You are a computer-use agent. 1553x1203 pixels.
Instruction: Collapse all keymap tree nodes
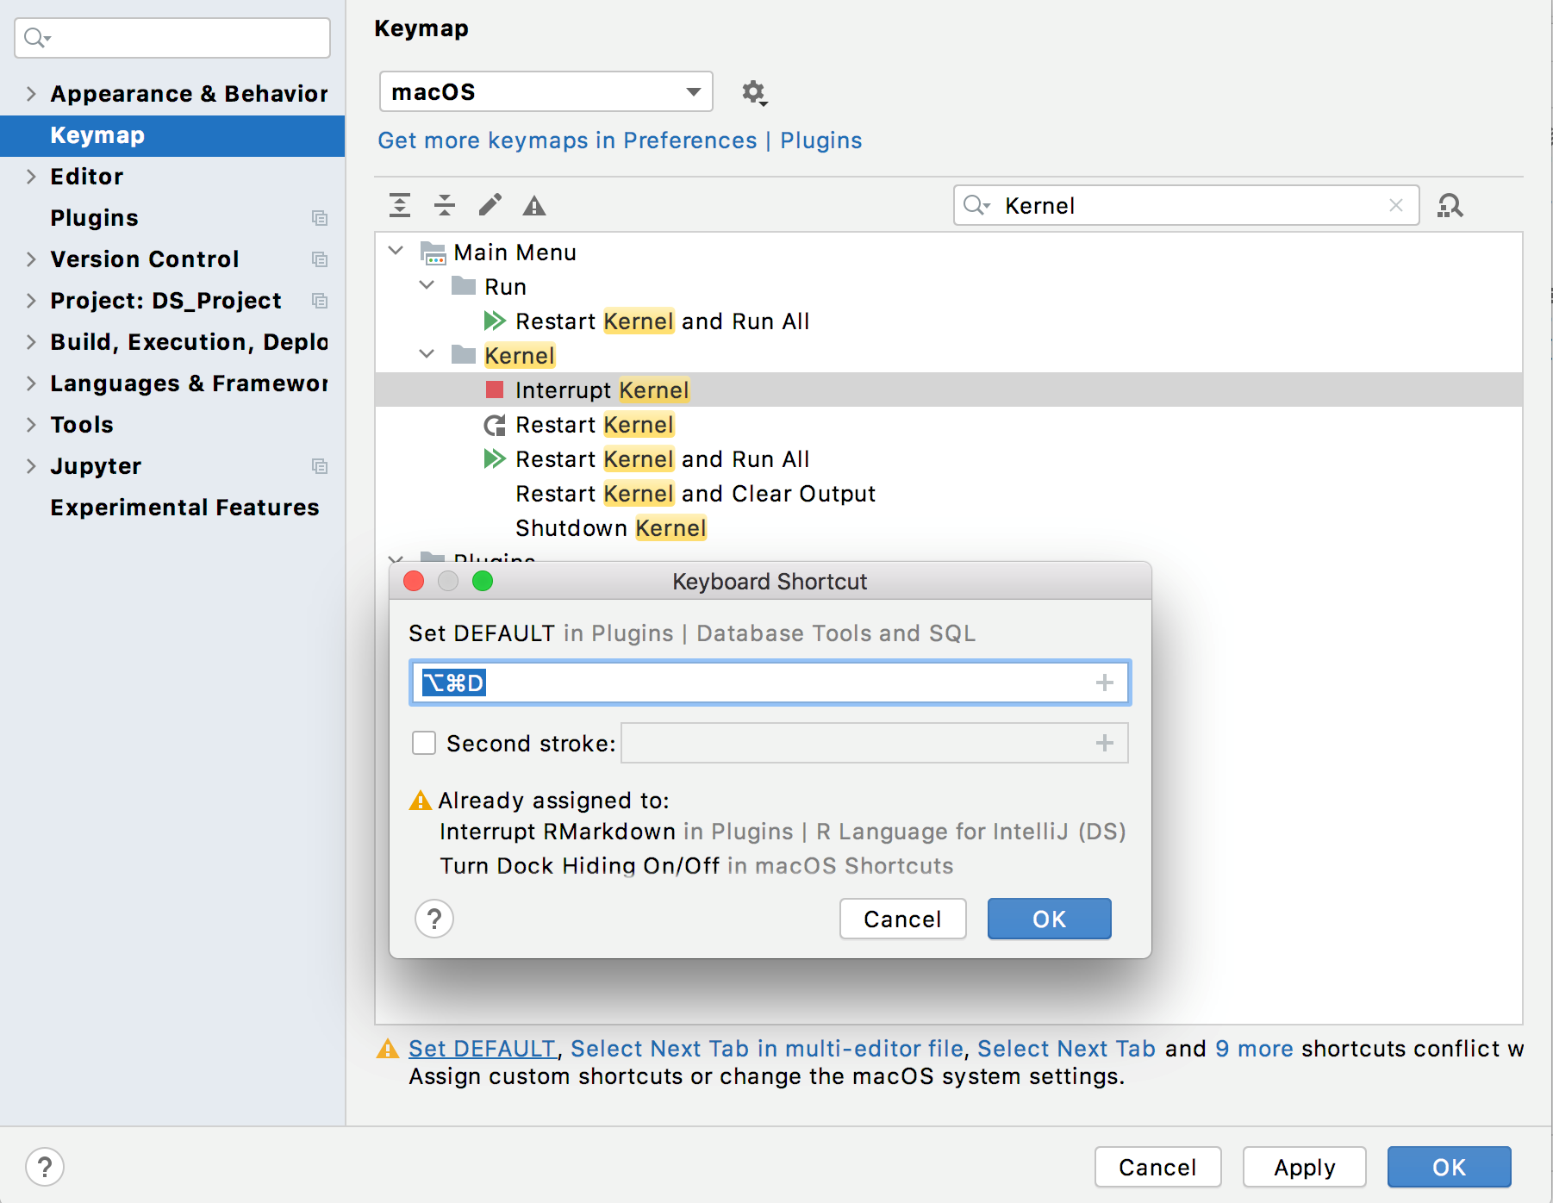[445, 205]
